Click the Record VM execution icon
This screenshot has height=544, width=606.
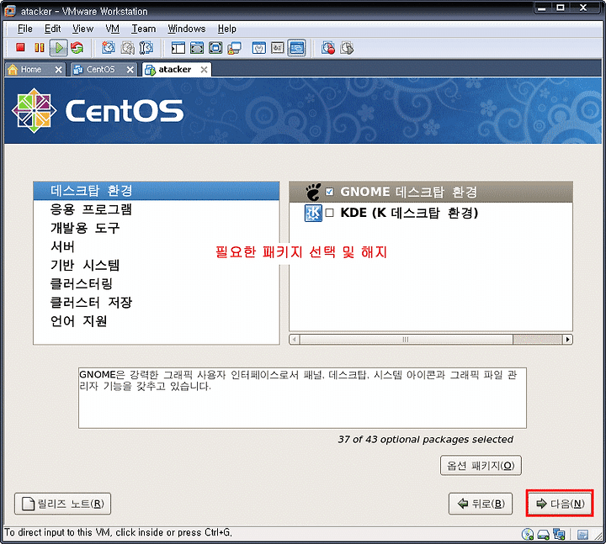[x=328, y=48]
